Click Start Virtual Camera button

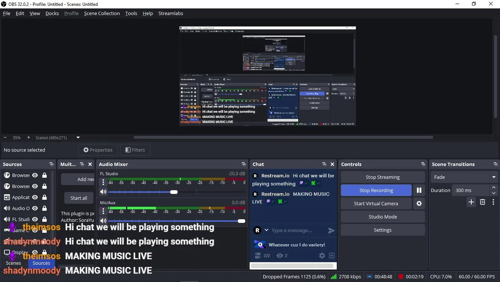coord(376,204)
